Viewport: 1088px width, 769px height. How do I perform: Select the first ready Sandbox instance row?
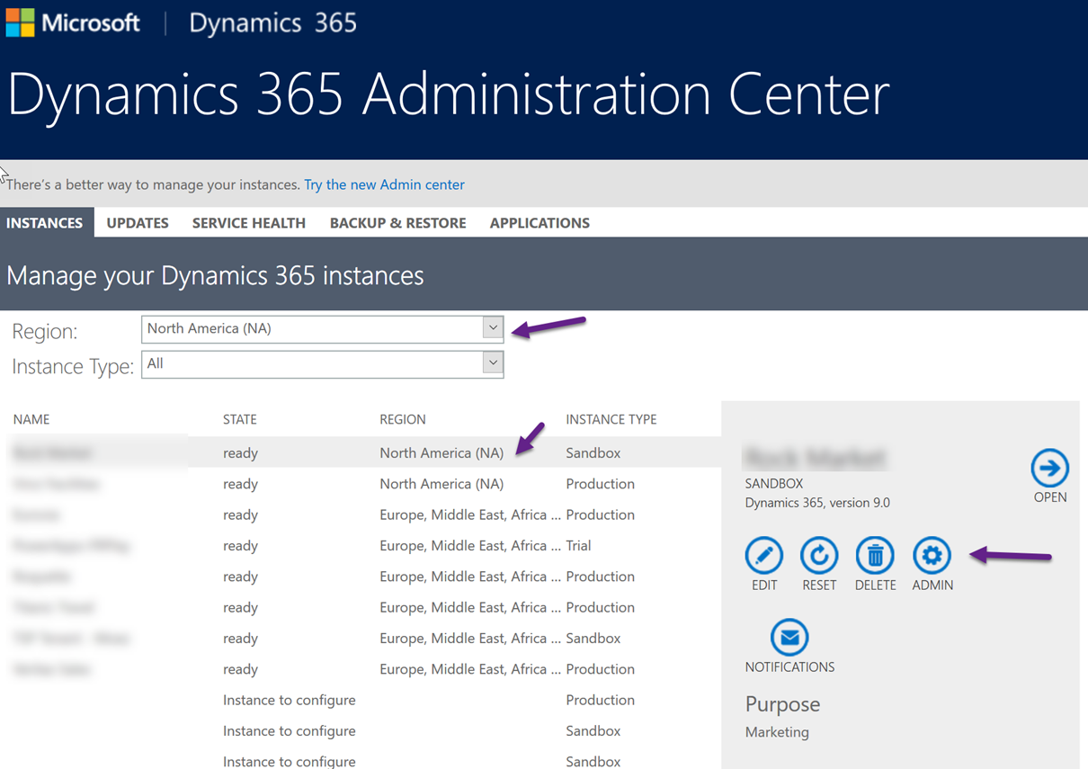click(x=360, y=452)
